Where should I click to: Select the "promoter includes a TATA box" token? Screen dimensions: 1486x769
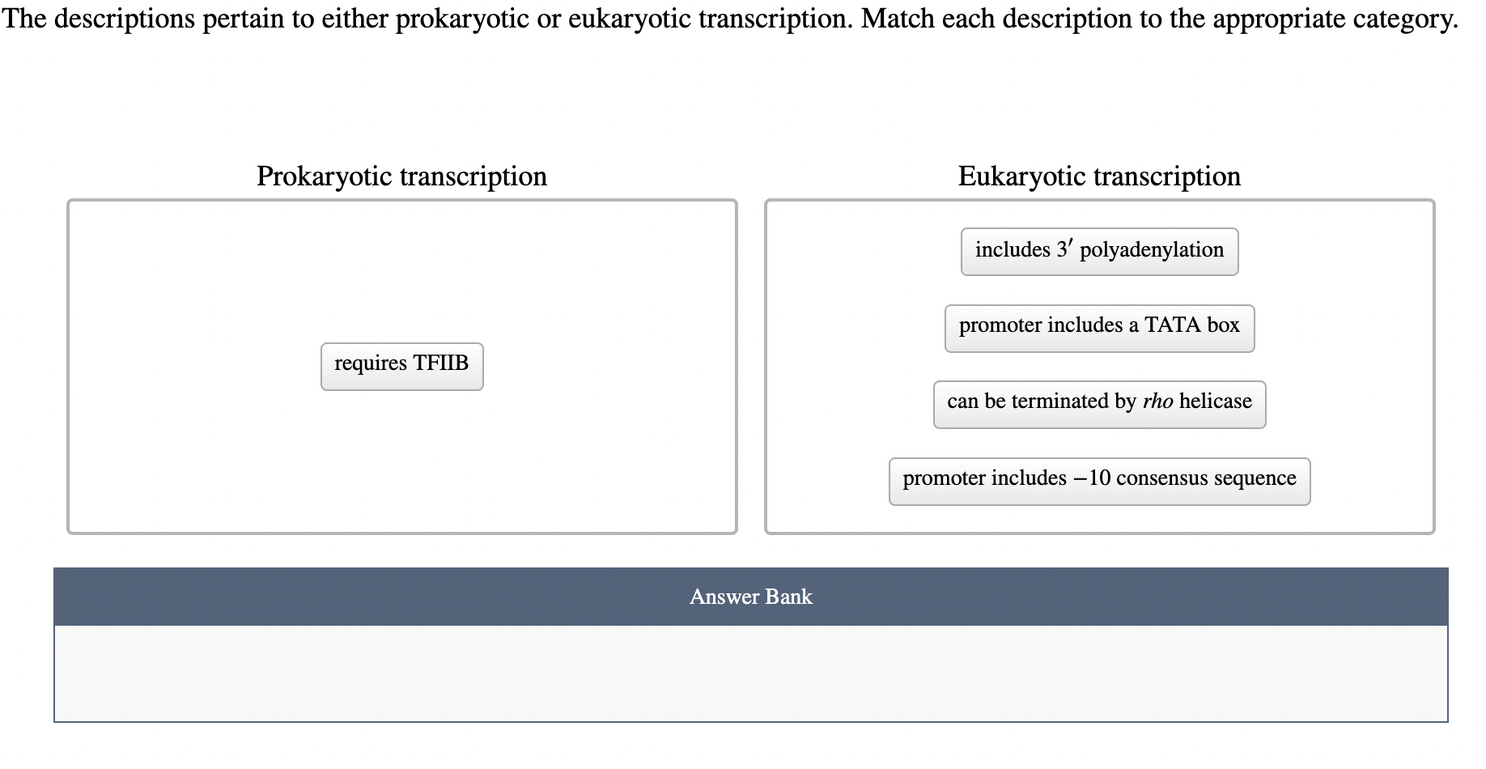1099,326
